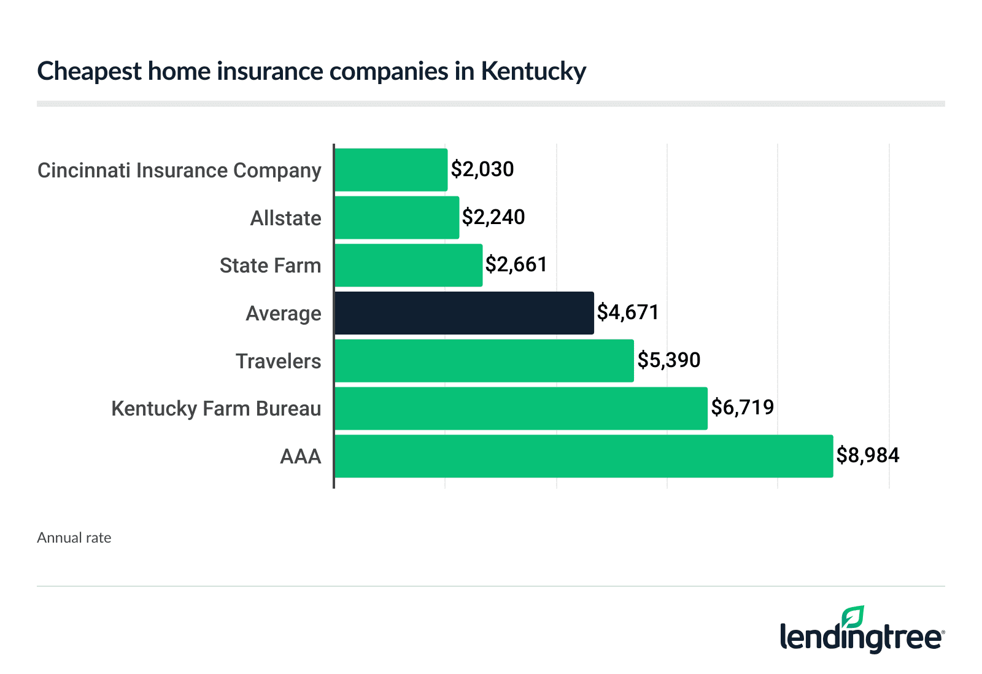Select the Allstate green bar
The width and height of the screenshot is (982, 674).
click(396, 218)
